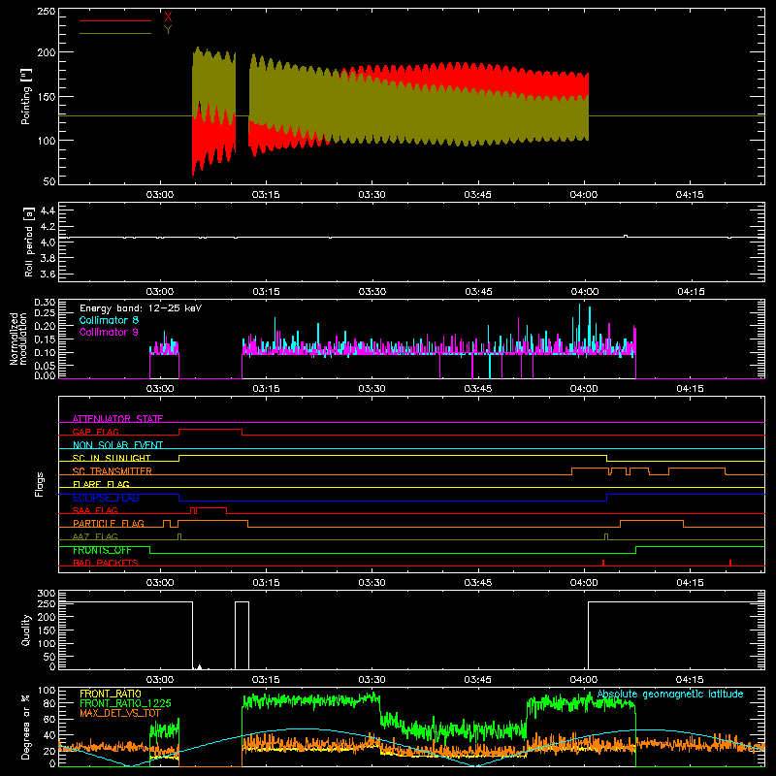
Task: Click the Absolute geomagnetic latitude label
Action: point(670,694)
